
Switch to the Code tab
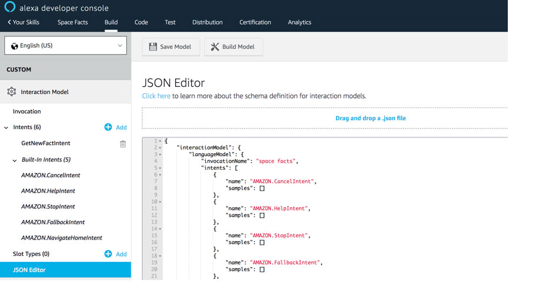click(141, 22)
